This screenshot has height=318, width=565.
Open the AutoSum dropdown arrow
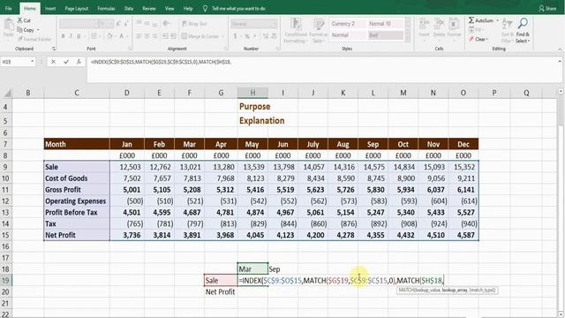click(x=497, y=20)
